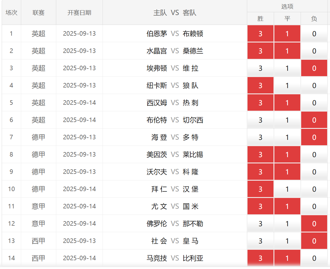Click the 纽卡斯 VS 狼队 match text
The height and width of the screenshot is (269, 330).
tap(173, 86)
